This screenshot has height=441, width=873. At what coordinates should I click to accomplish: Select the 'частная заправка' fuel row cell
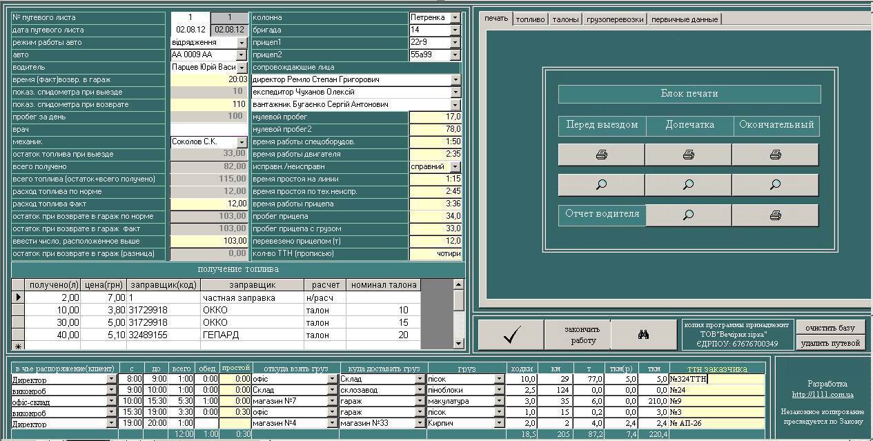pos(252,298)
